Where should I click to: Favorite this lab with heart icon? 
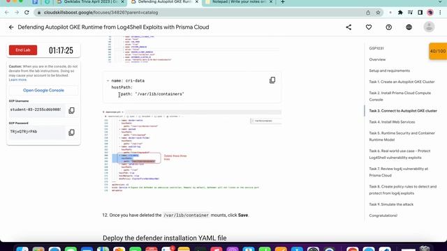tap(369, 27)
